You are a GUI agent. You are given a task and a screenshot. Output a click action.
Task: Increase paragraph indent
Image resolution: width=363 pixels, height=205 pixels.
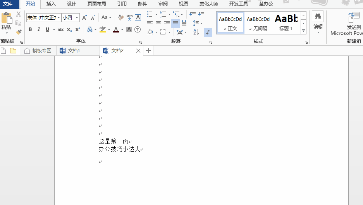tap(201, 14)
